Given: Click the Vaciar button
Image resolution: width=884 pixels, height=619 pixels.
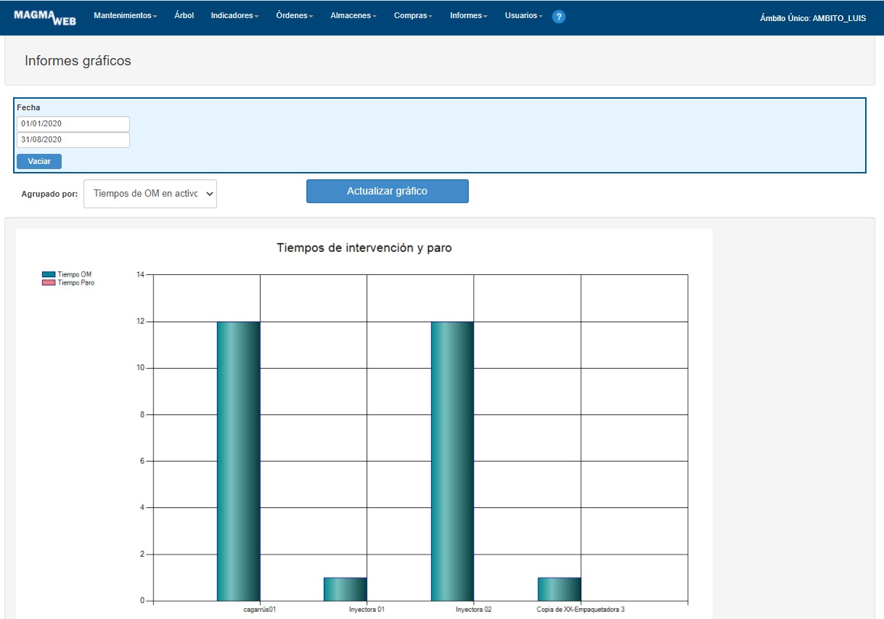Looking at the screenshot, I should (x=39, y=161).
